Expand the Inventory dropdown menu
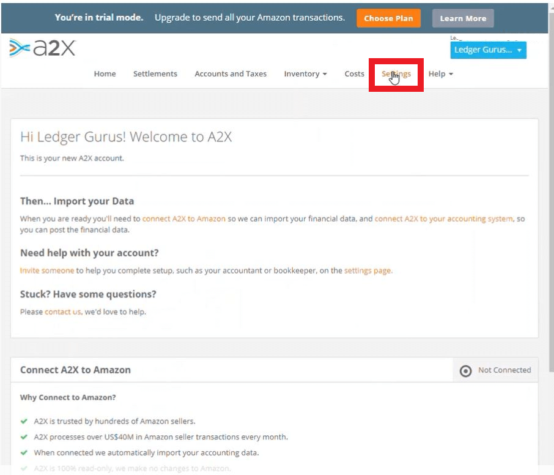 click(x=305, y=73)
